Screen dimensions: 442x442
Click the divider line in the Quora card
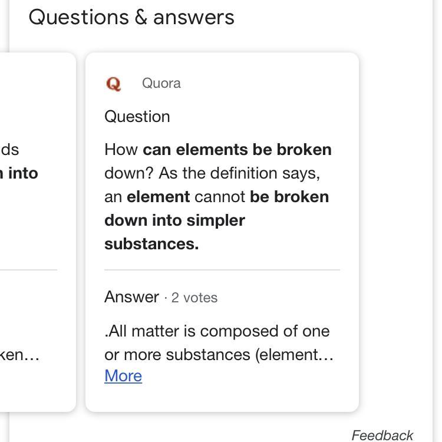point(222,270)
